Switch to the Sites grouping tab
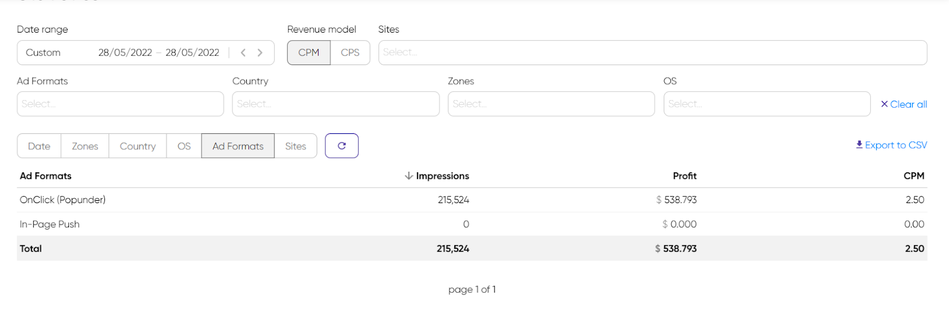The width and height of the screenshot is (949, 334). click(x=295, y=146)
